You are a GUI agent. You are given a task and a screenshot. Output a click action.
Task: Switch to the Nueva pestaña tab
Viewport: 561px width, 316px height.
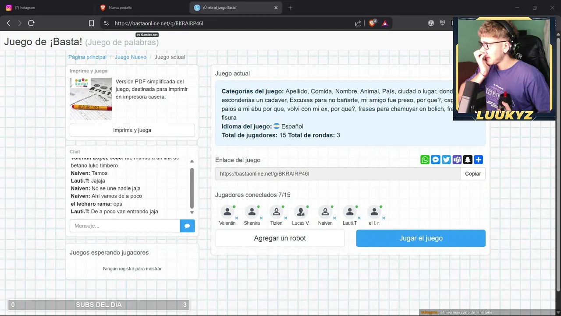click(x=142, y=7)
